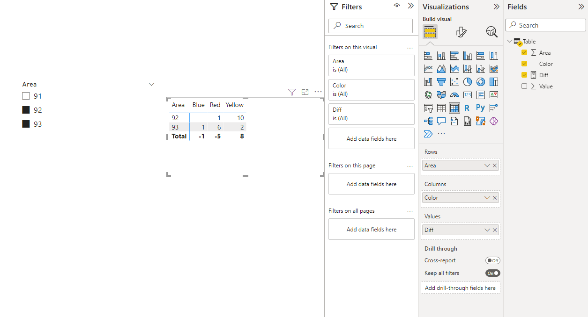Uncheck the Area field checkbox
588x317 pixels.
click(524, 52)
